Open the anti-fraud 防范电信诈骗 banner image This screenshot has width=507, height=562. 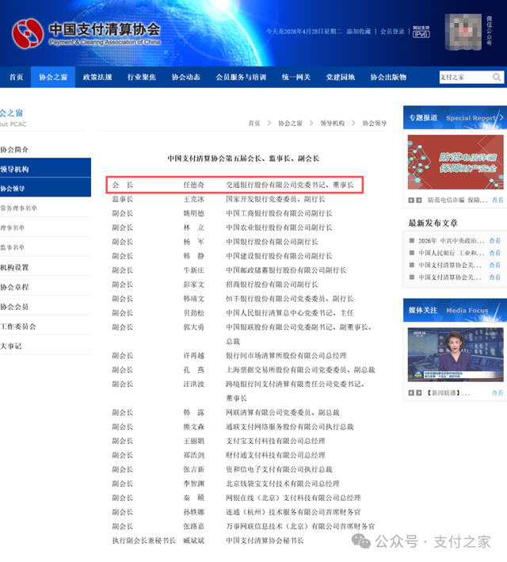tap(456, 162)
